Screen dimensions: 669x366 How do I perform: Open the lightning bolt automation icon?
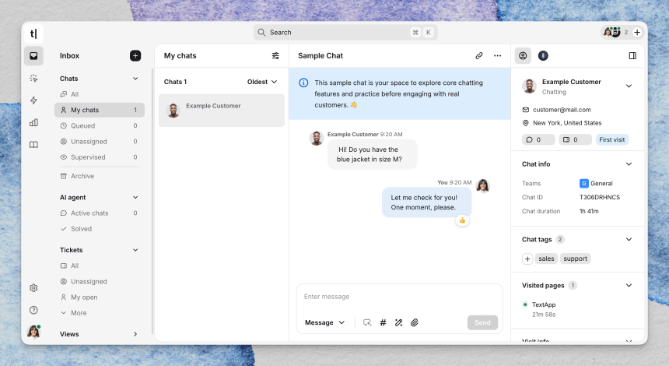[x=33, y=100]
